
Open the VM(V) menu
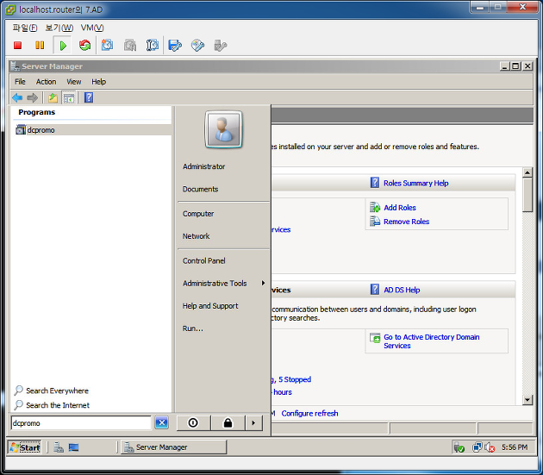92,28
